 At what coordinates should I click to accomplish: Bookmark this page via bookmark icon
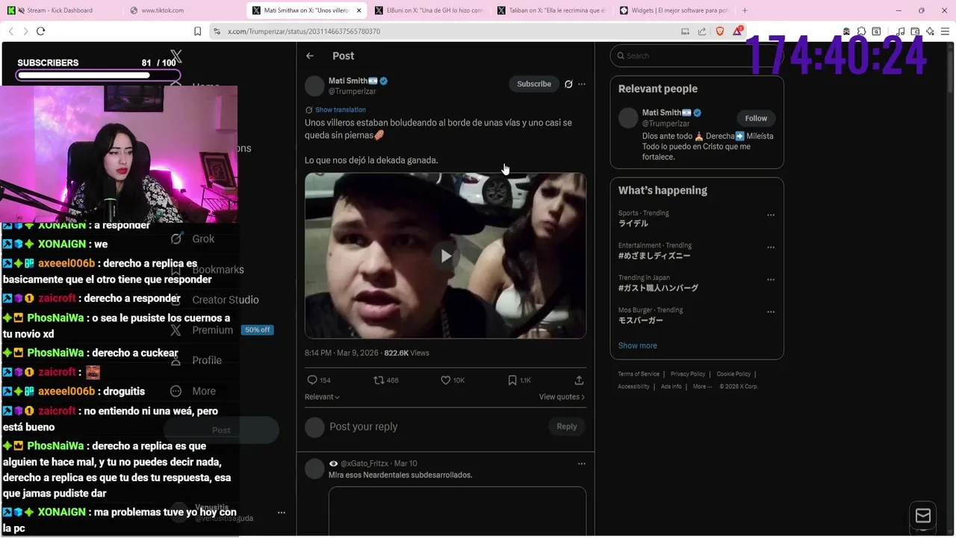point(197,31)
